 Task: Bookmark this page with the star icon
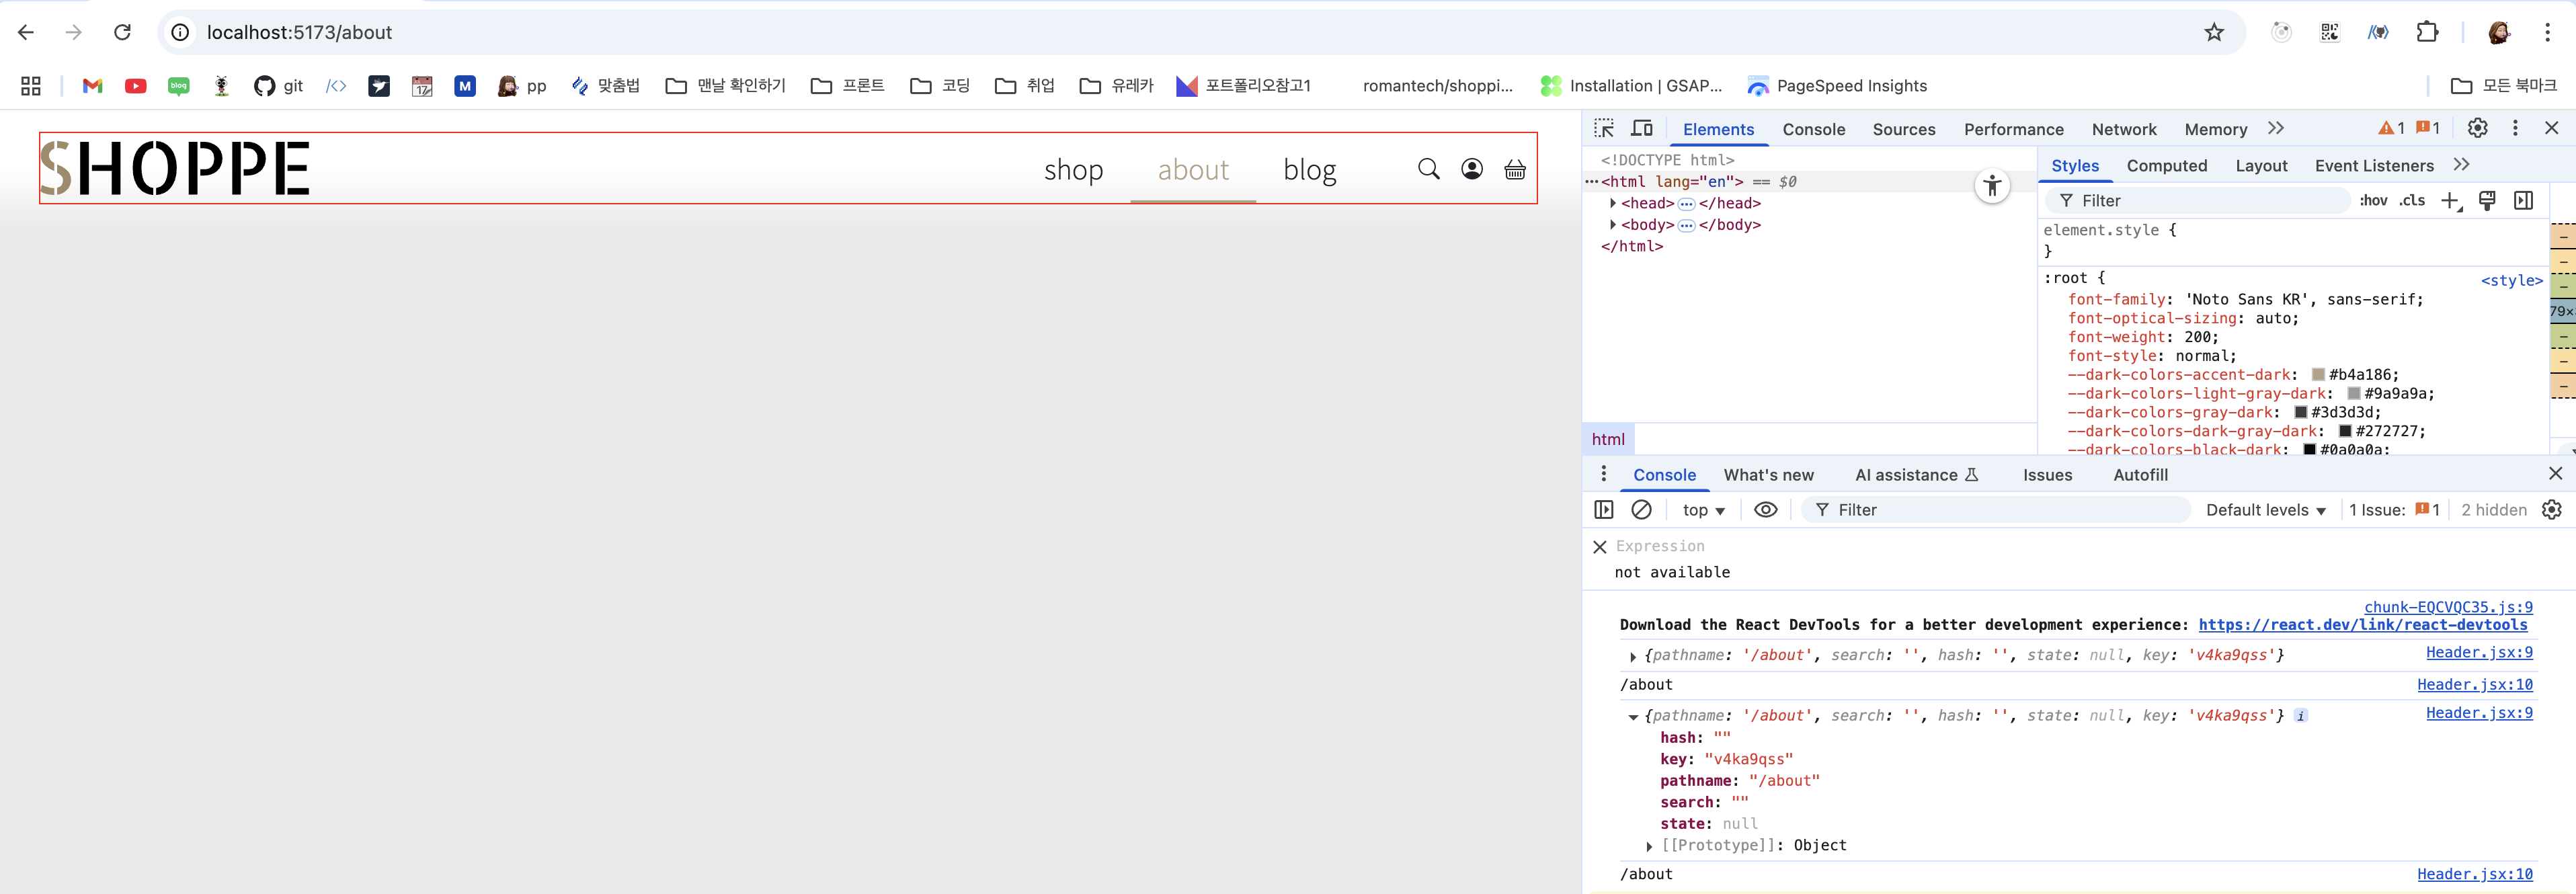2214,32
